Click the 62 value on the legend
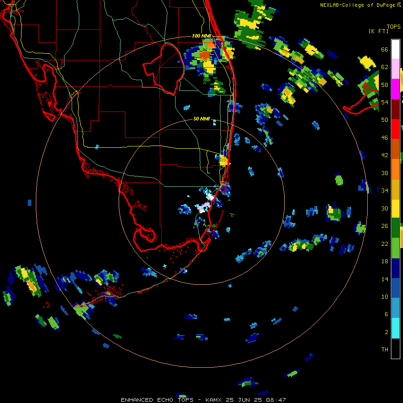 coord(385,67)
